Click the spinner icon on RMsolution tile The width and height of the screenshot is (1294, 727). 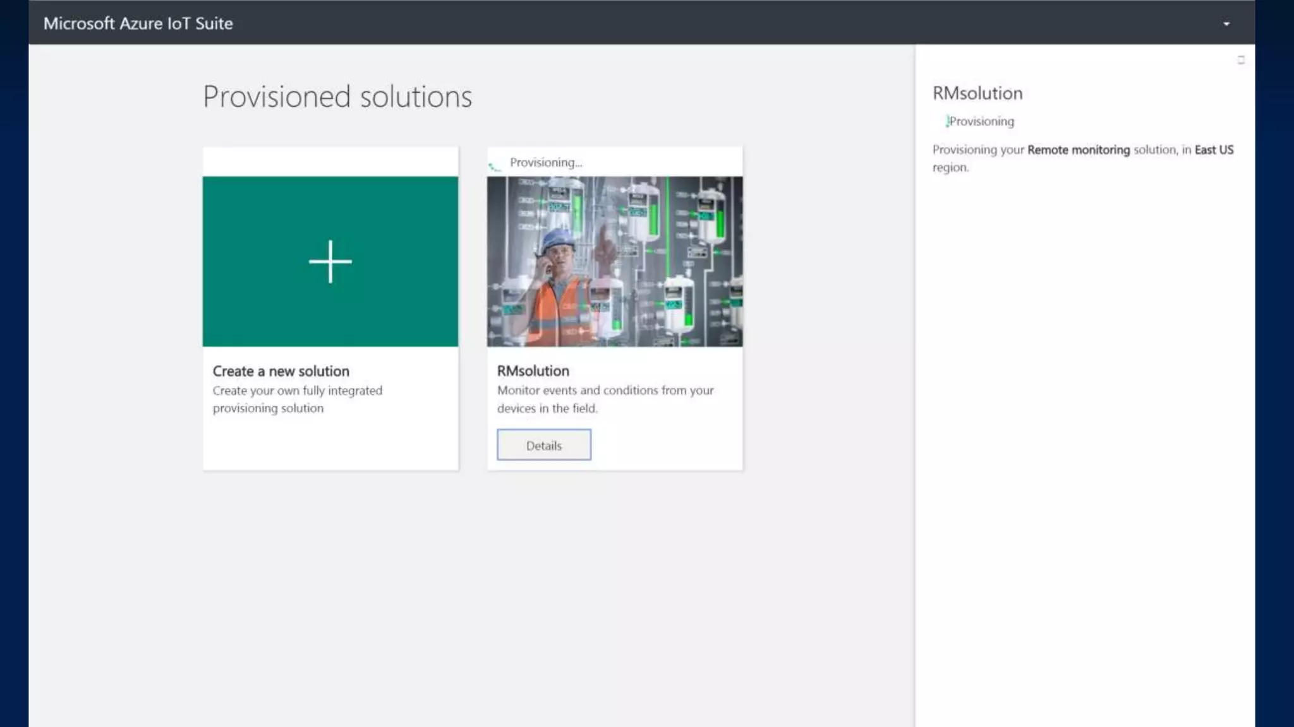(x=494, y=167)
